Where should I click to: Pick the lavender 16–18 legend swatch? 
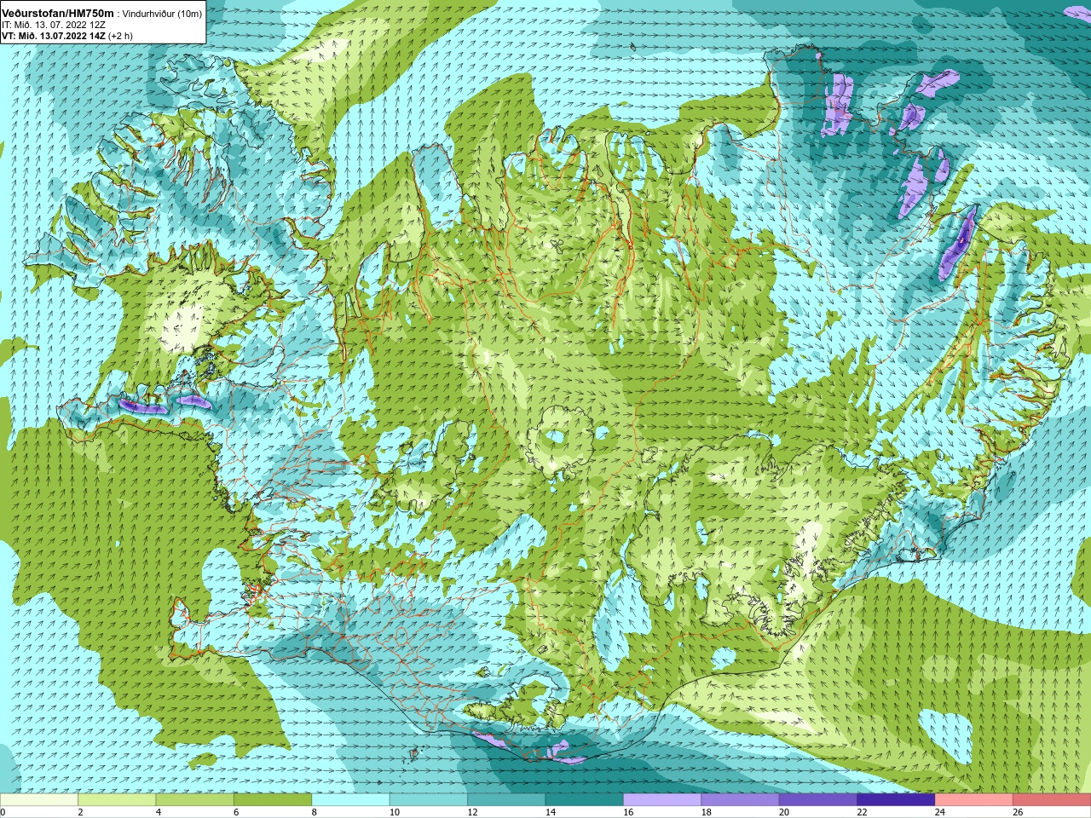(x=662, y=801)
